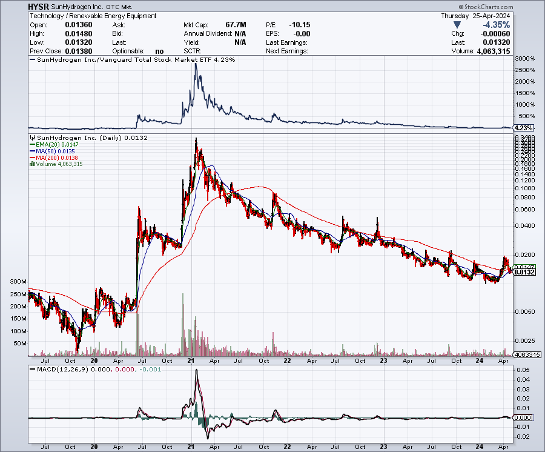Click the blue MA(50) legend line swatch
This screenshot has height=452, width=545.
[x=33, y=151]
